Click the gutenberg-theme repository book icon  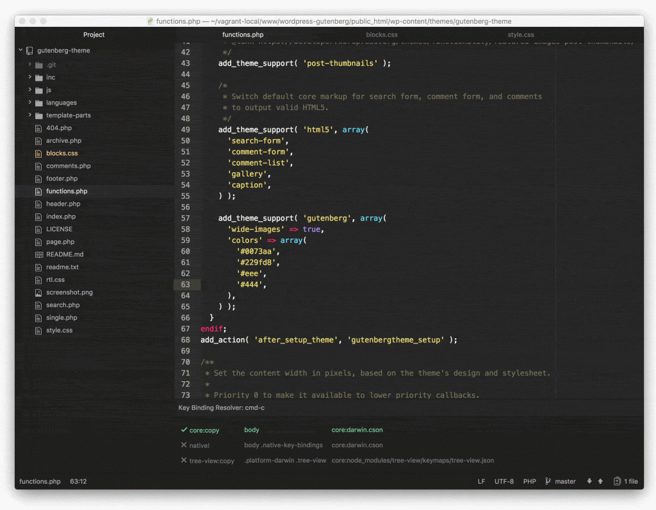tap(30, 51)
